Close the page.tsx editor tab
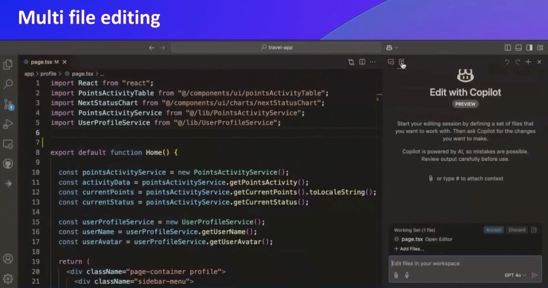This screenshot has height=288, width=548. (64, 62)
